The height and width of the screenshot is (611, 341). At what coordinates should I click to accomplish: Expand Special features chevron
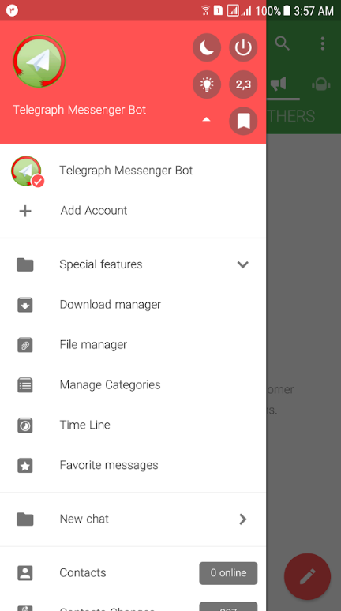pos(243,264)
